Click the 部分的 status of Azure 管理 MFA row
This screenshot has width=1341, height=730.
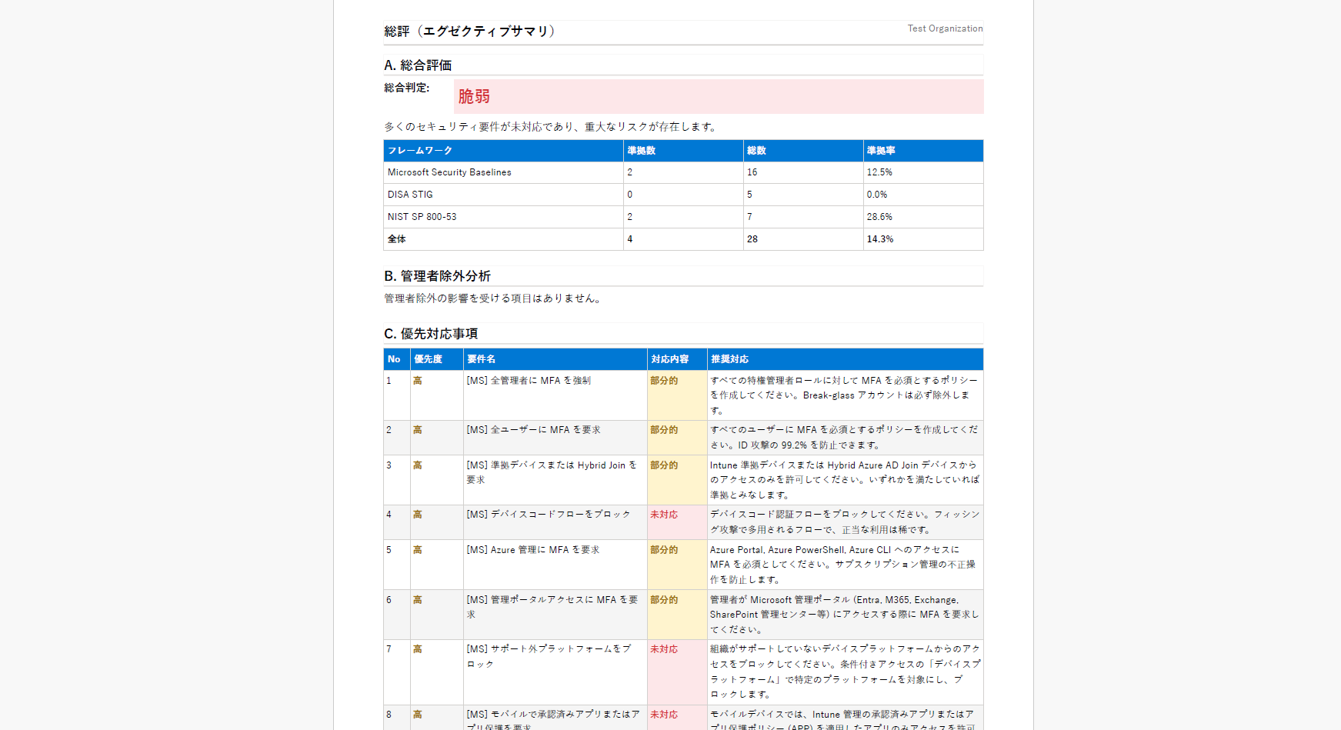point(665,550)
